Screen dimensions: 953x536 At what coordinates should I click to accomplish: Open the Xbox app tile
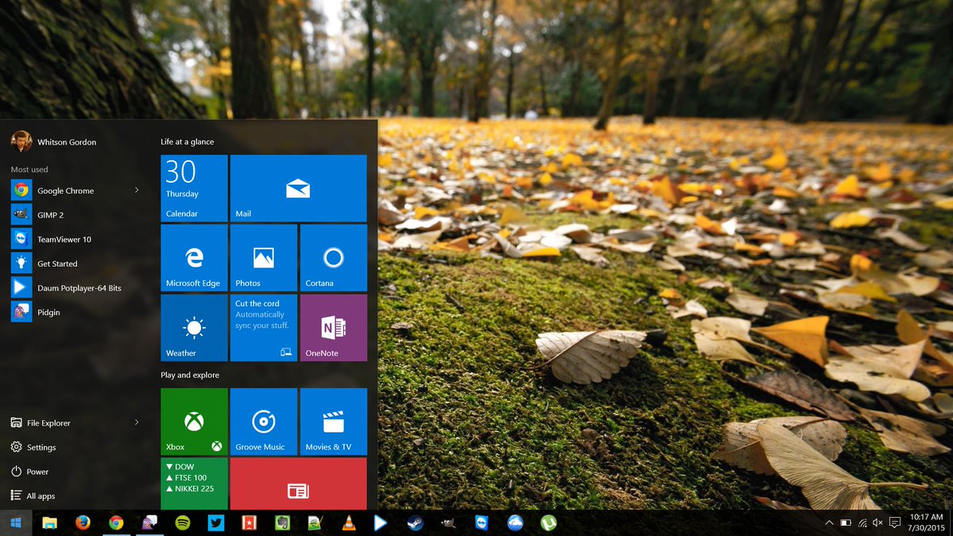pos(193,421)
